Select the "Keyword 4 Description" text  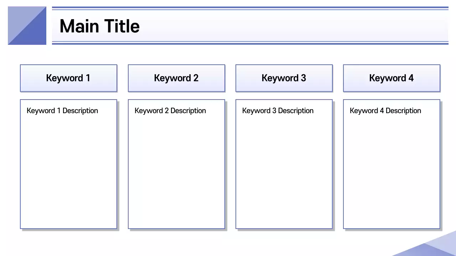point(385,111)
